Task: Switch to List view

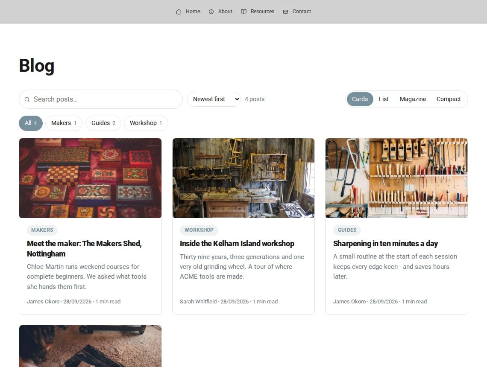Action: tap(384, 99)
